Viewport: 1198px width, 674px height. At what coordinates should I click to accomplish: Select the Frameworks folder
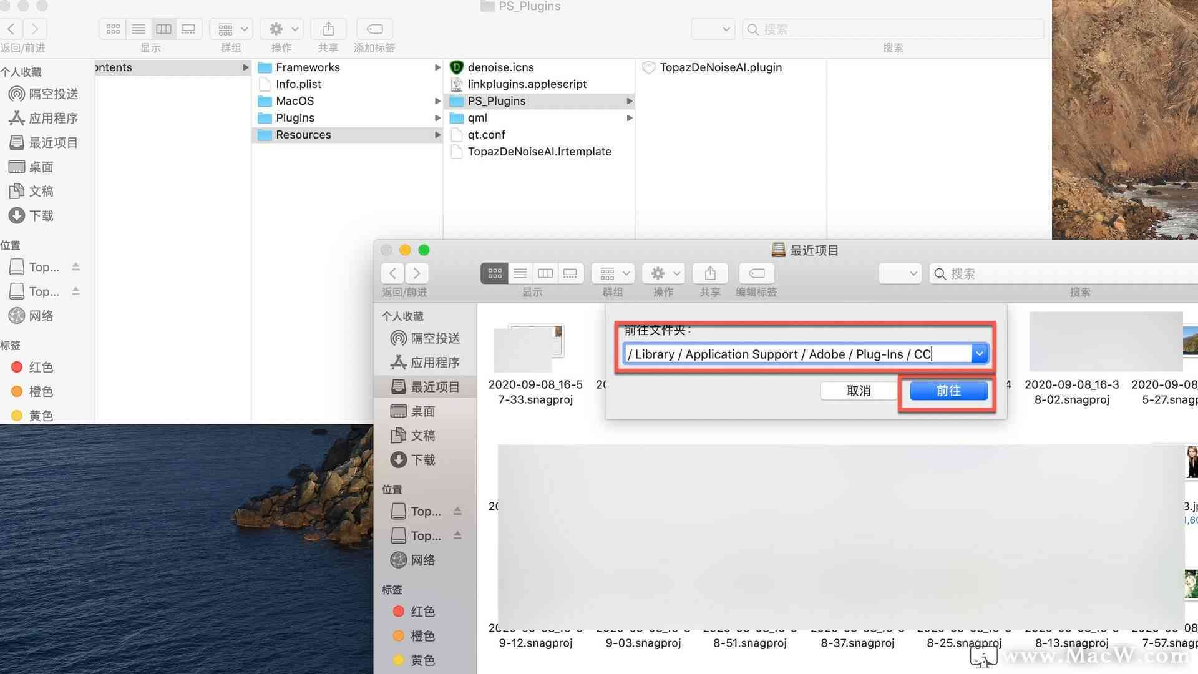pos(347,67)
